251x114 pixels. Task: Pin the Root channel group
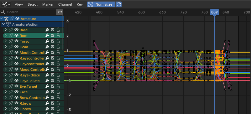coord(11,35)
